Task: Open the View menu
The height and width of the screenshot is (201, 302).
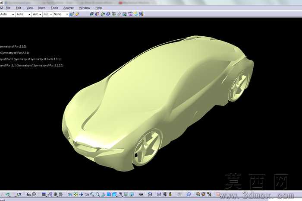Action: [x=30, y=8]
